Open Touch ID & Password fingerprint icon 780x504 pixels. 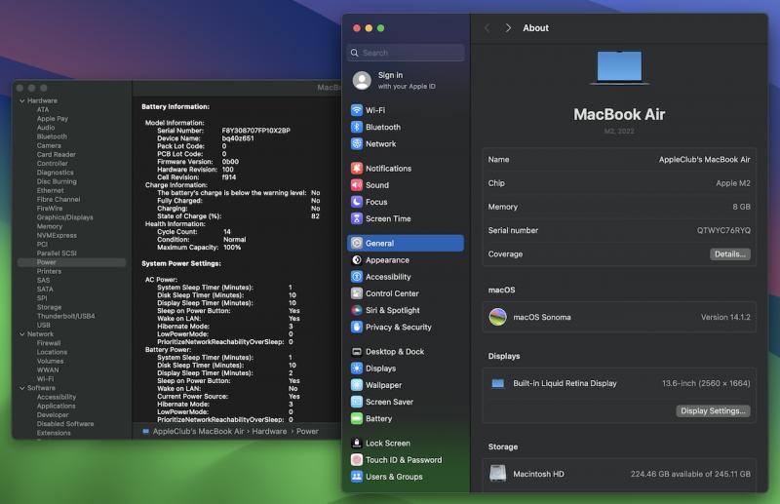[x=357, y=460]
